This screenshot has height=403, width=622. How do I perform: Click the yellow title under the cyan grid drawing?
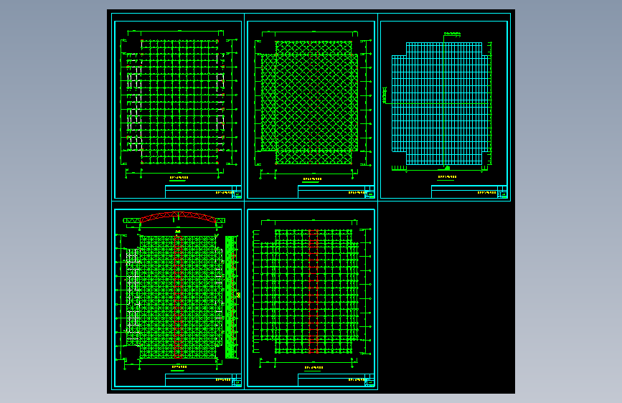447,177
